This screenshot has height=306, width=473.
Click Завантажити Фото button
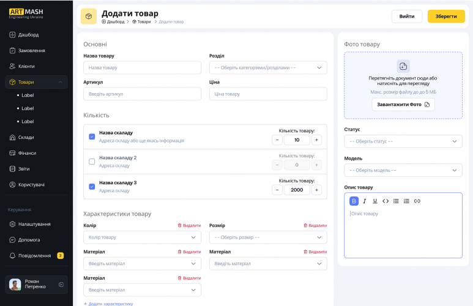[x=403, y=105]
